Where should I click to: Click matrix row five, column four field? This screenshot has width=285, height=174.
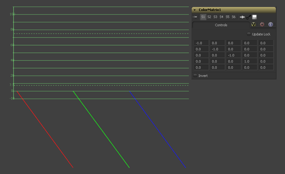[250, 67]
